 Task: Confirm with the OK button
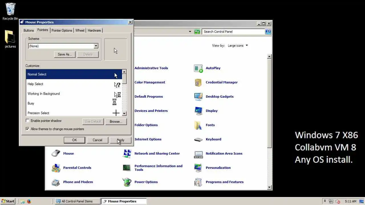[74, 140]
